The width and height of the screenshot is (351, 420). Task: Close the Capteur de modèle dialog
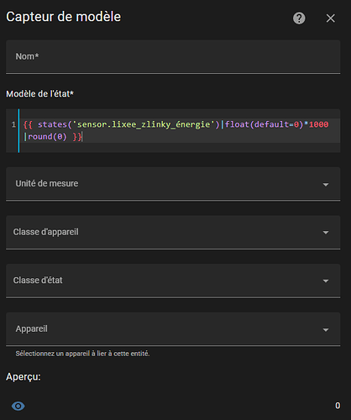tap(331, 18)
